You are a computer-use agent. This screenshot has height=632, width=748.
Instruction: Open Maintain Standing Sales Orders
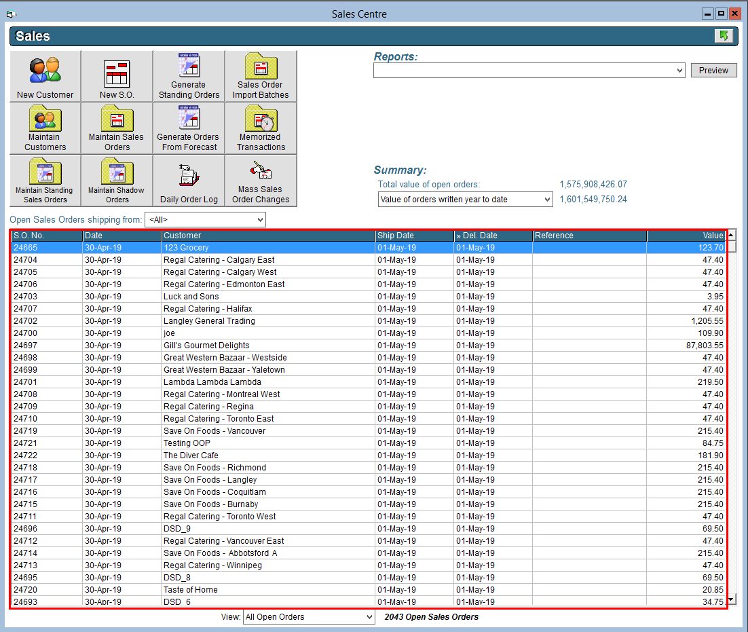(x=45, y=181)
